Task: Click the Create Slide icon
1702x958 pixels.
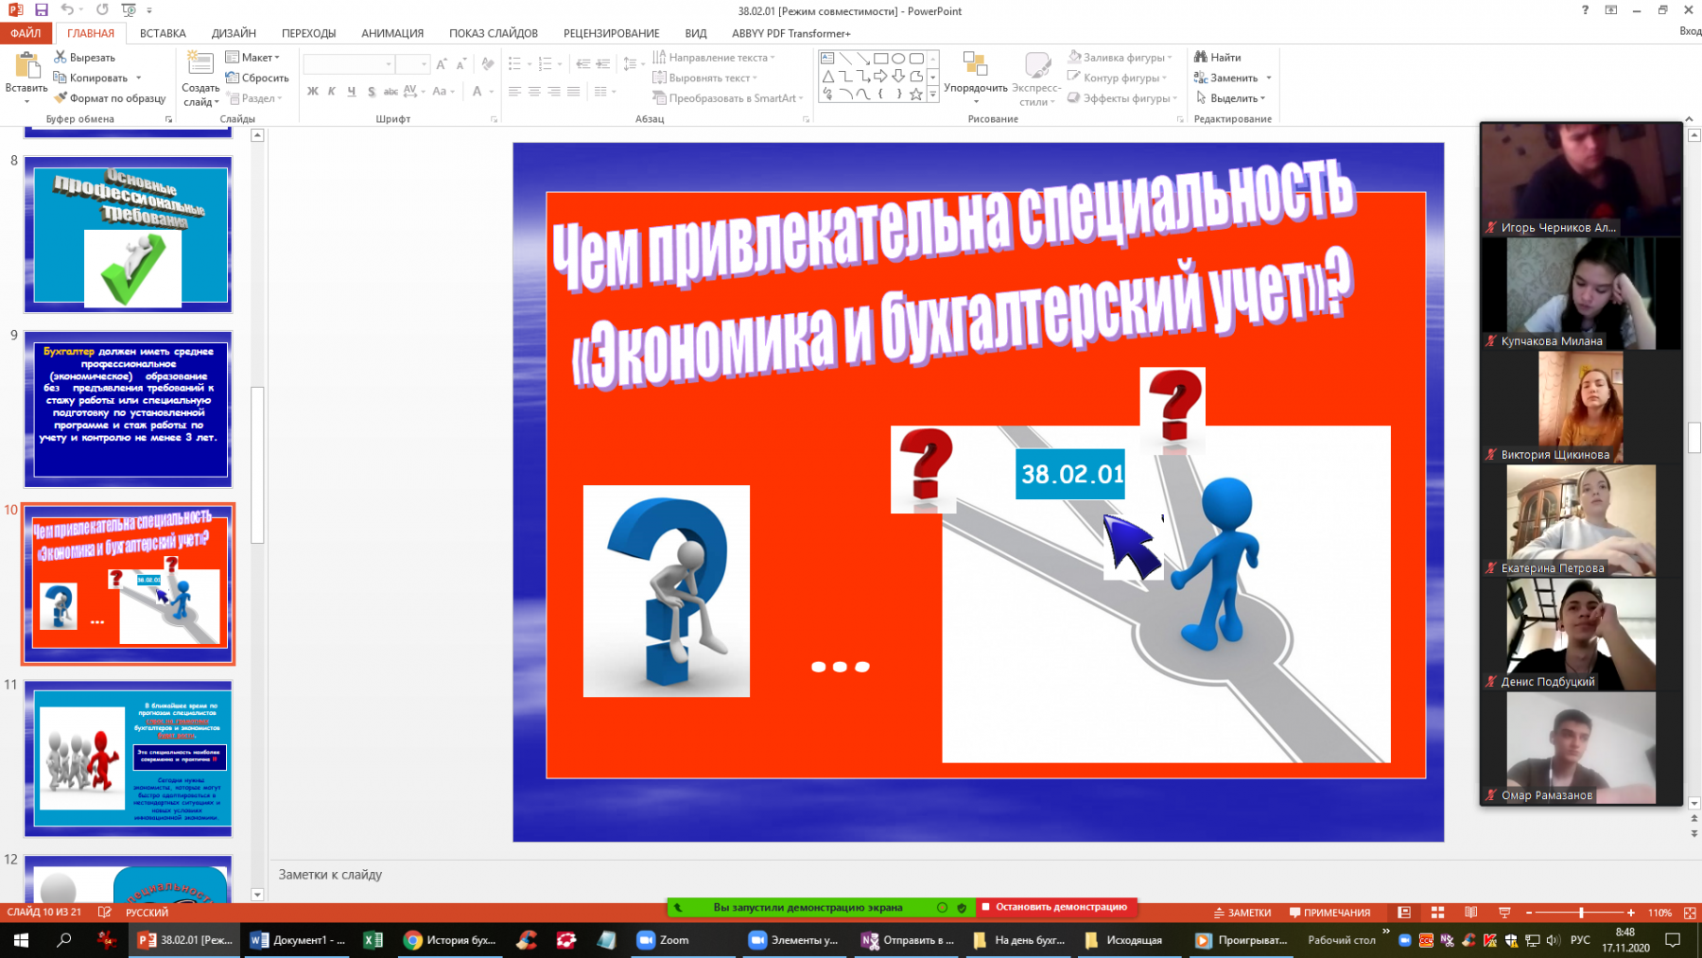Action: tap(200, 64)
